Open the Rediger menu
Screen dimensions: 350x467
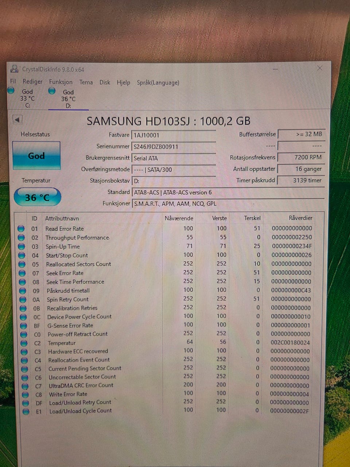tap(32, 81)
